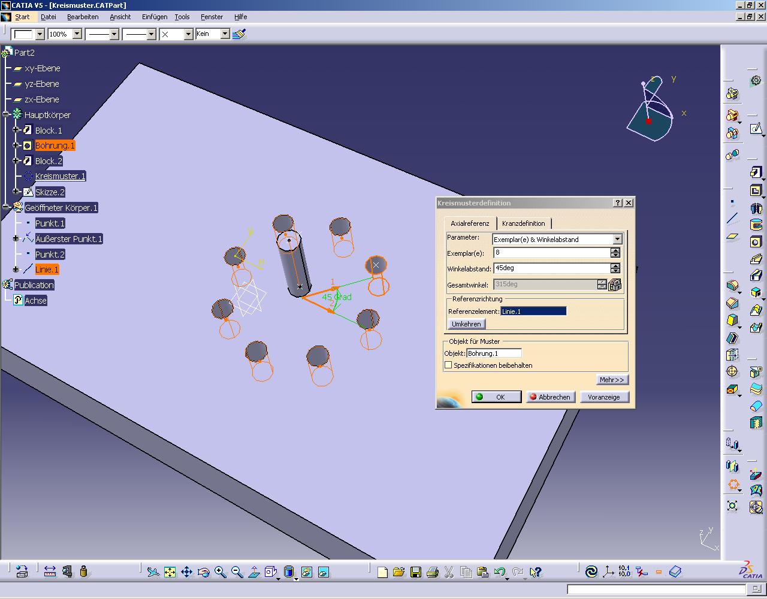Open the Sketcher tool icon
Screen dimensions: 767x599
[x=756, y=128]
